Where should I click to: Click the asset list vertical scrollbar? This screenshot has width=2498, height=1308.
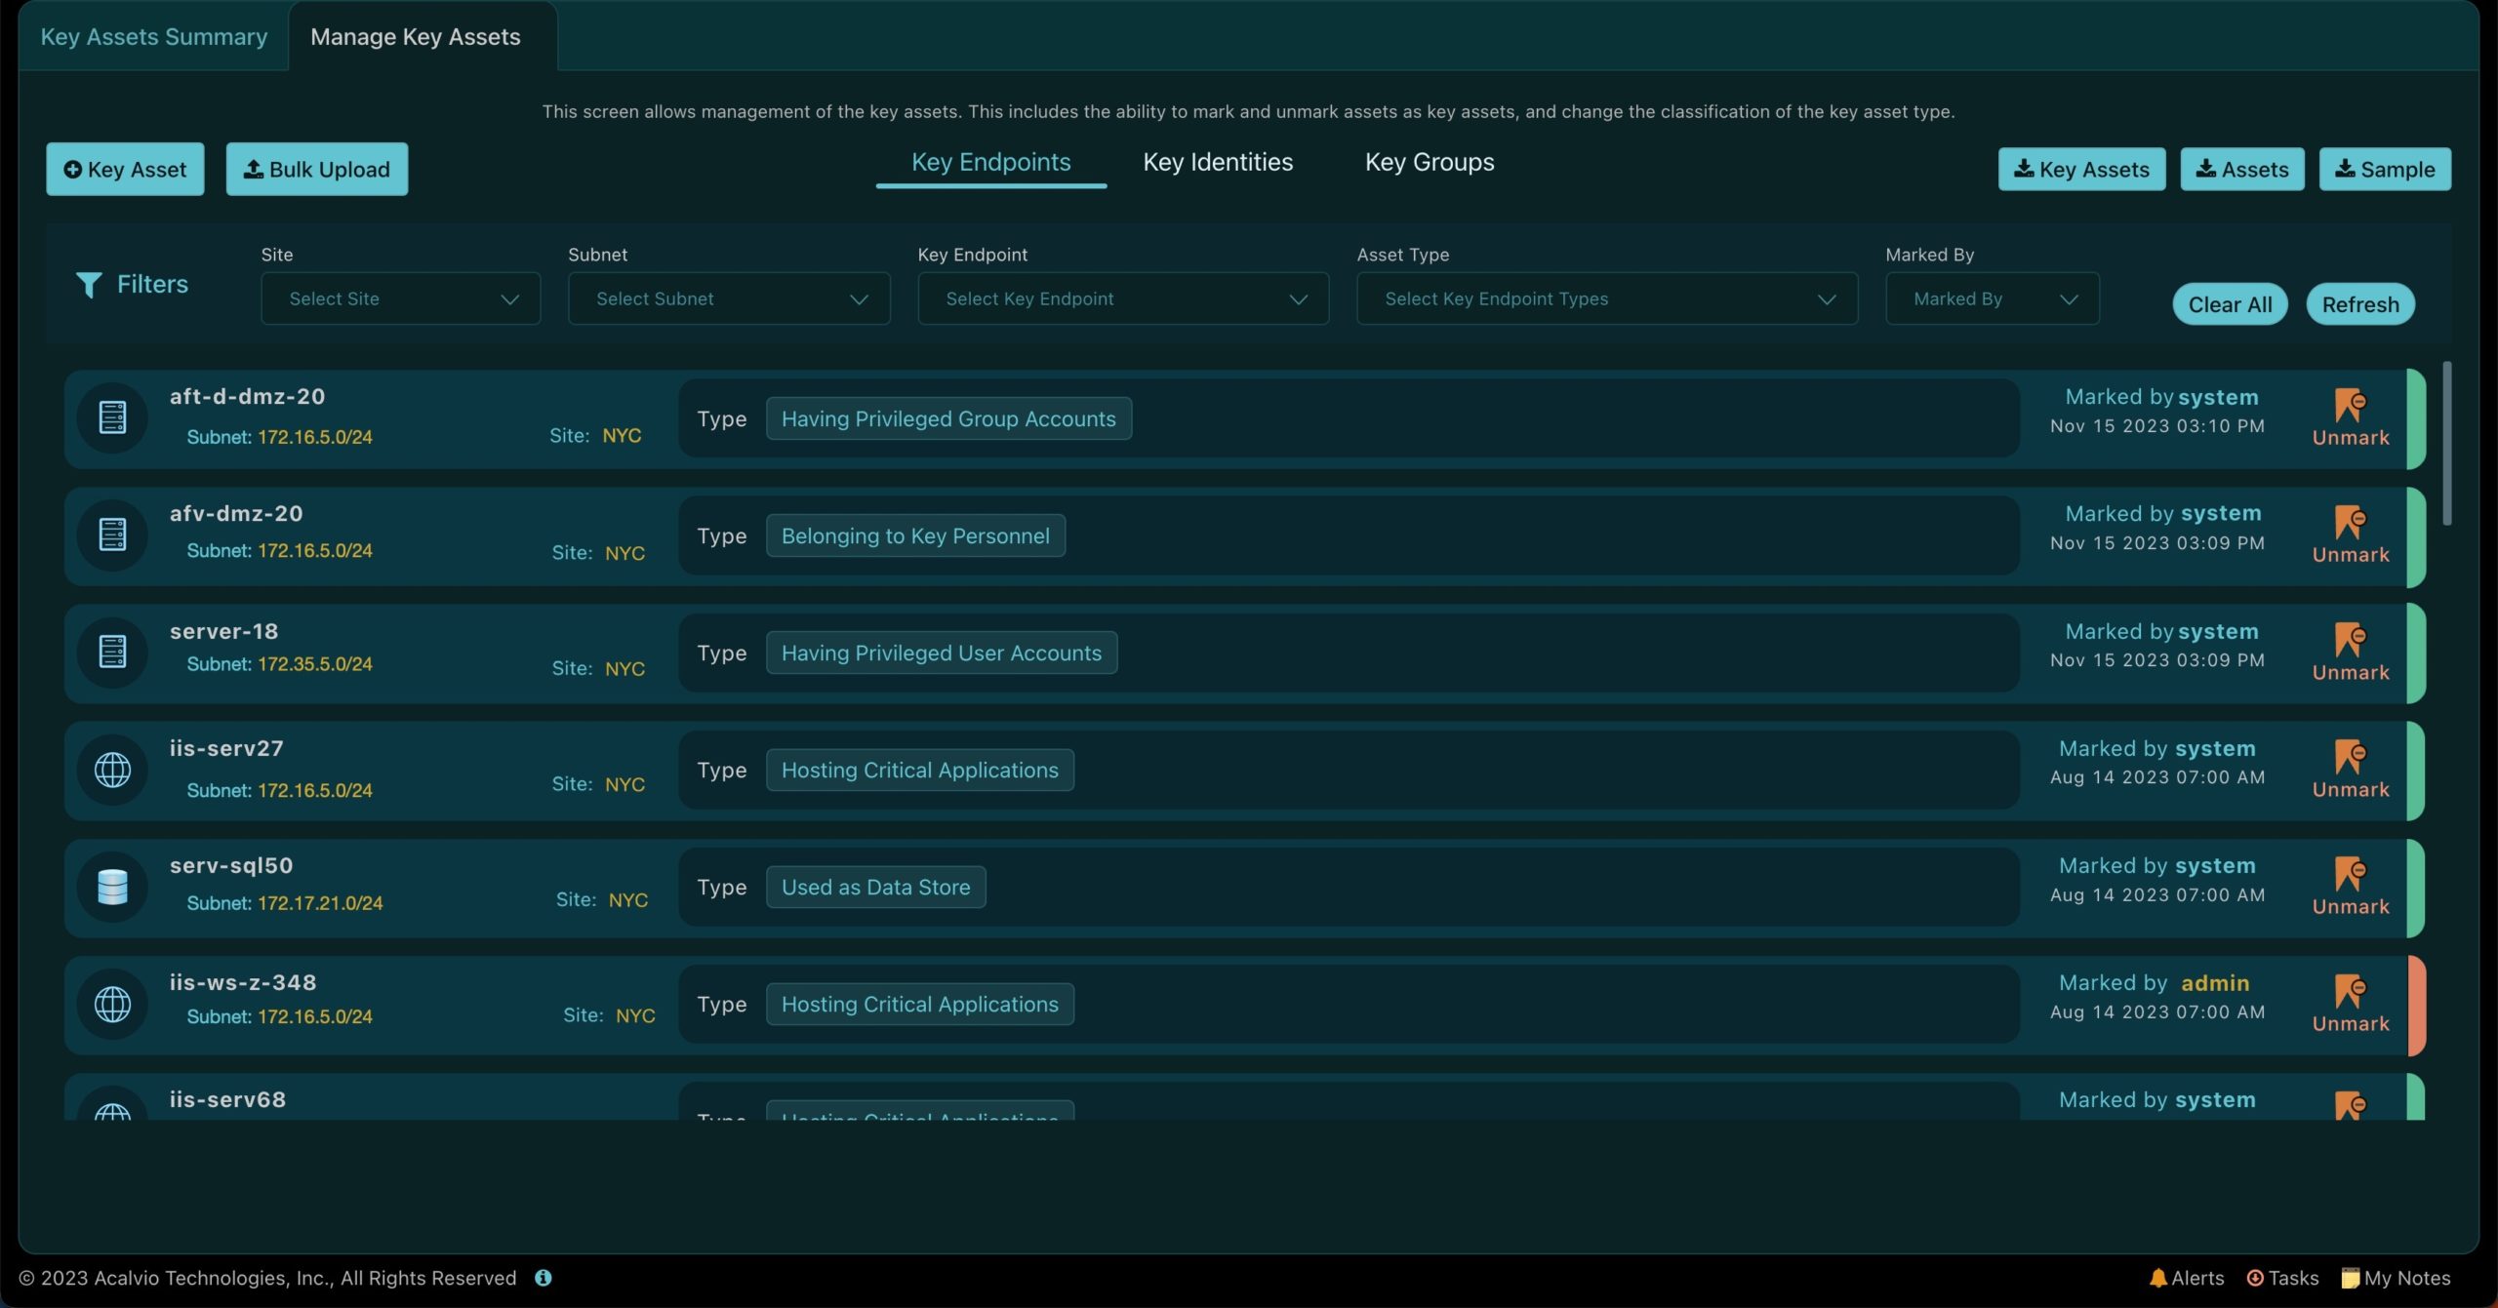pos(2446,443)
